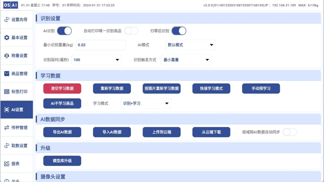Click the 取数设置 icon in sidebar
The width and height of the screenshot is (324, 182).
click(x=7, y=145)
